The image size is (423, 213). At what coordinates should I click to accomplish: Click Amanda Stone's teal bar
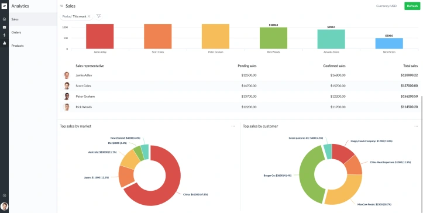tap(331, 39)
